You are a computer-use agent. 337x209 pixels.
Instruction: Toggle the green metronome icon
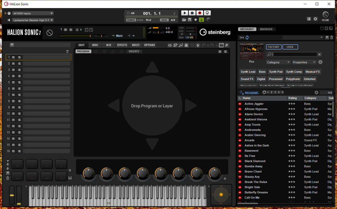pos(201,20)
